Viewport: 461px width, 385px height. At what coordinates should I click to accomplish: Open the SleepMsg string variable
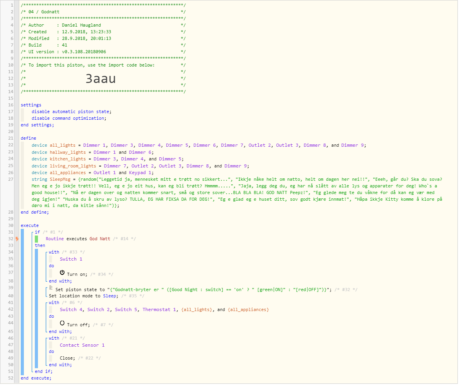click(x=60, y=180)
